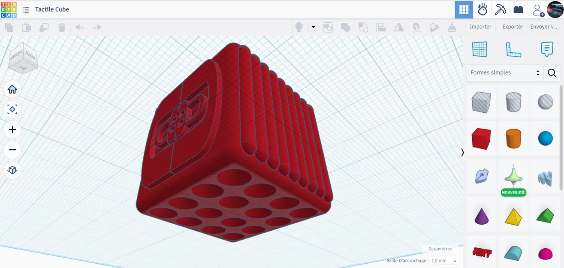The width and height of the screenshot is (564, 268).
Task: Click the Tinkercad logo
Action: pyautogui.click(x=9, y=9)
